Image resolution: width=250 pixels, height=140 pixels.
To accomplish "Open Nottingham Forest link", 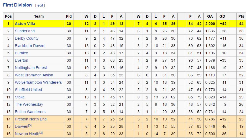I will pyautogui.click(x=31, y=68).
